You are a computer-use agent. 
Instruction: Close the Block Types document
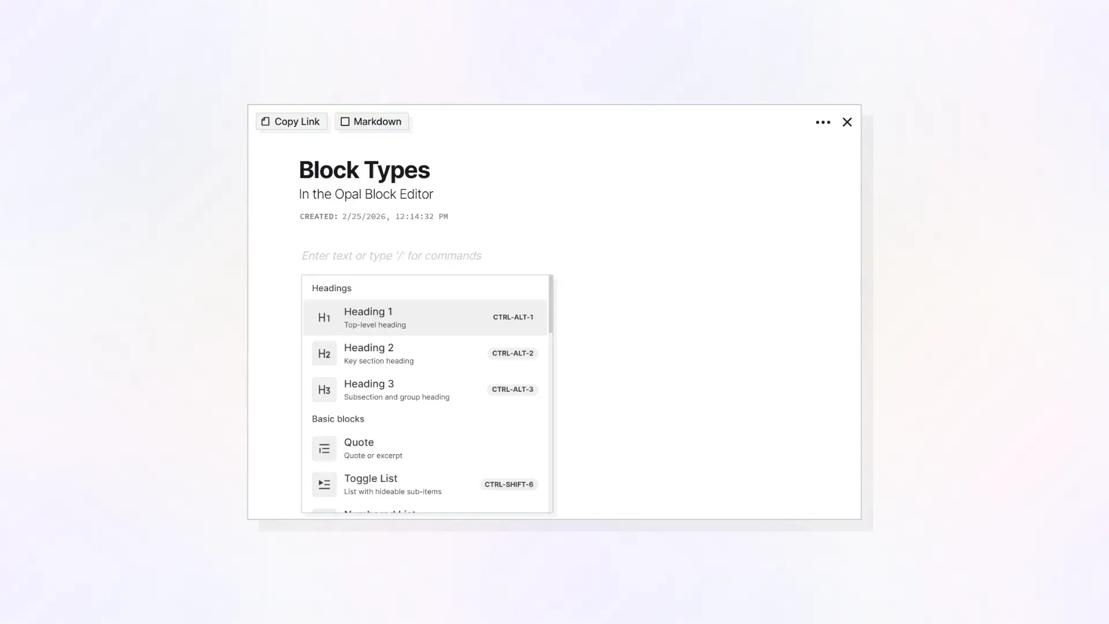pos(847,122)
